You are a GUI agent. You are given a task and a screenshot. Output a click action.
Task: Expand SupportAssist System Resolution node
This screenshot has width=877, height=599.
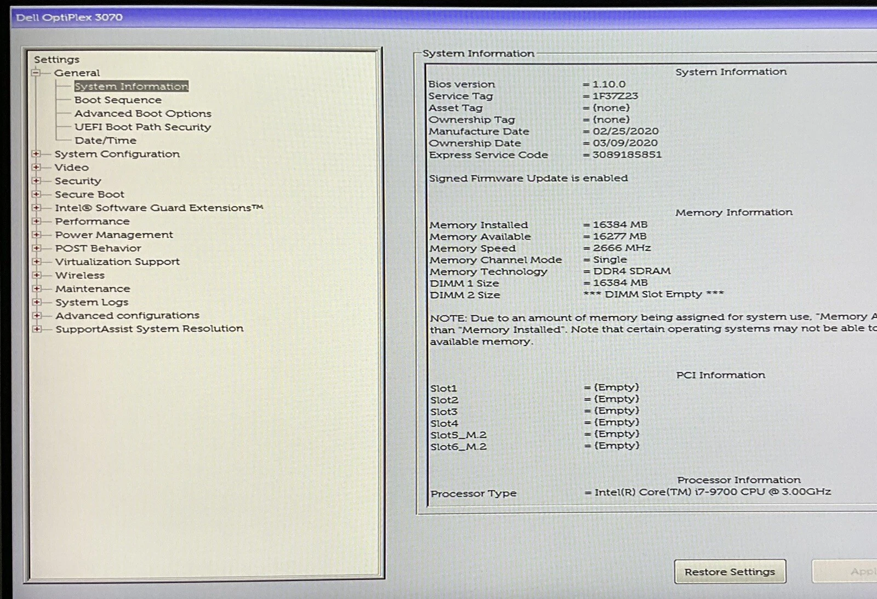[36, 329]
